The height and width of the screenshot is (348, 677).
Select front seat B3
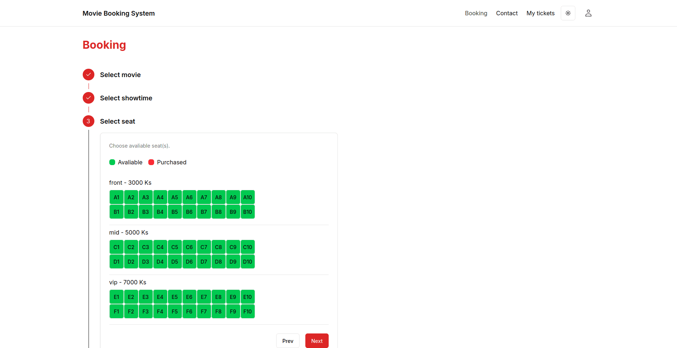146,212
